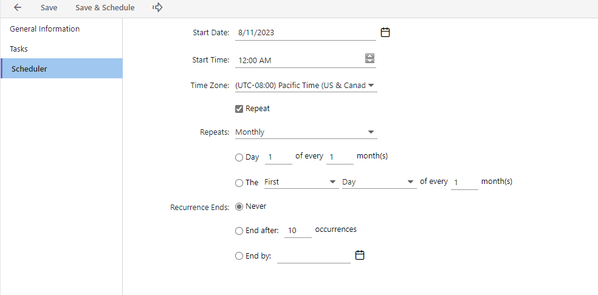The image size is (598, 295).
Task: Expand the Time Zone dropdown
Action: (x=306, y=86)
